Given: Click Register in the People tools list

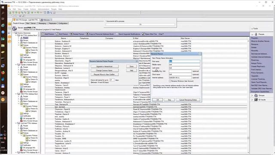Looking at the screenshot, I should (254, 38).
